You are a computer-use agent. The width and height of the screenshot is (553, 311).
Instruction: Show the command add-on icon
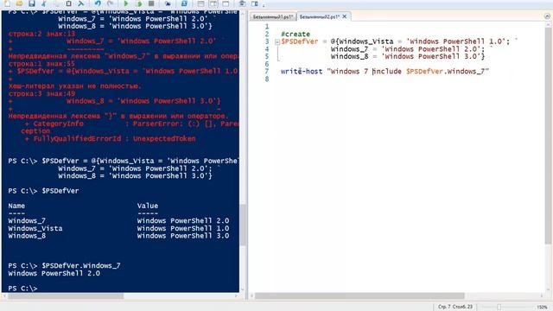pyautogui.click(x=255, y=3)
